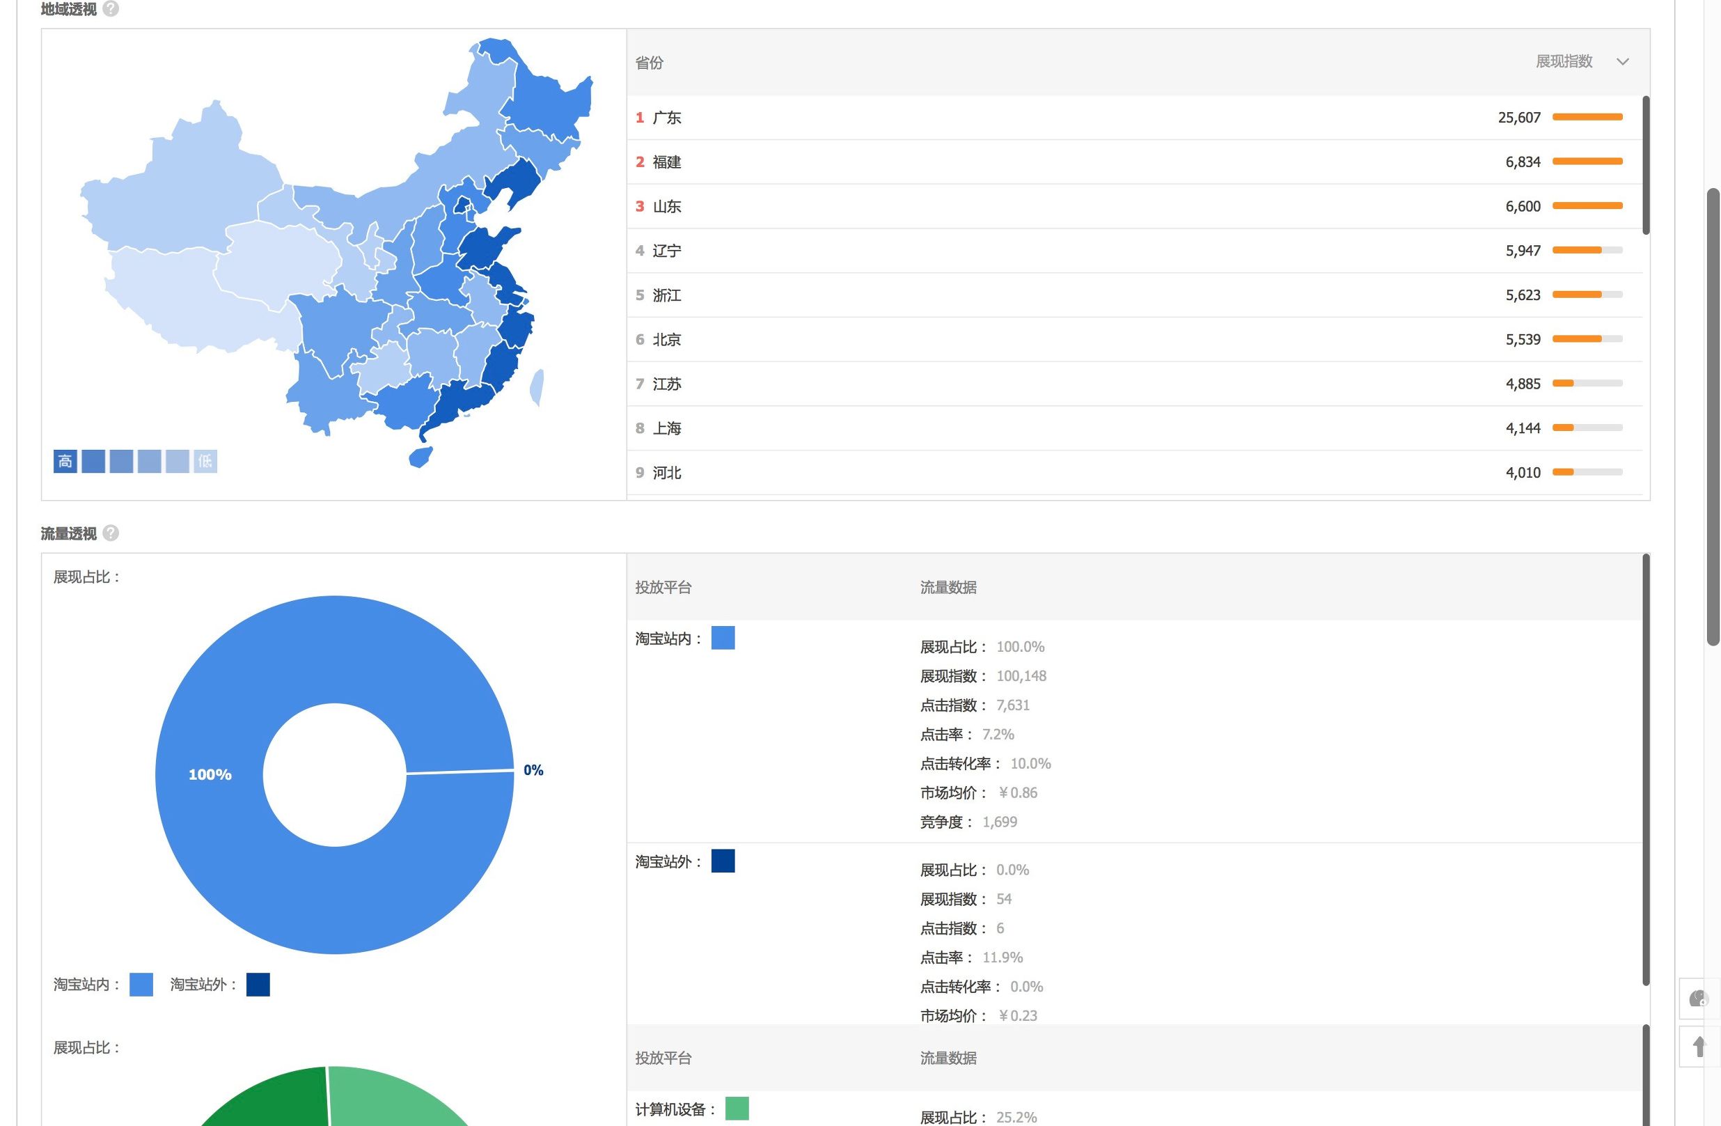Click the help icon beside 流量透视
The image size is (1721, 1126).
coord(110,533)
